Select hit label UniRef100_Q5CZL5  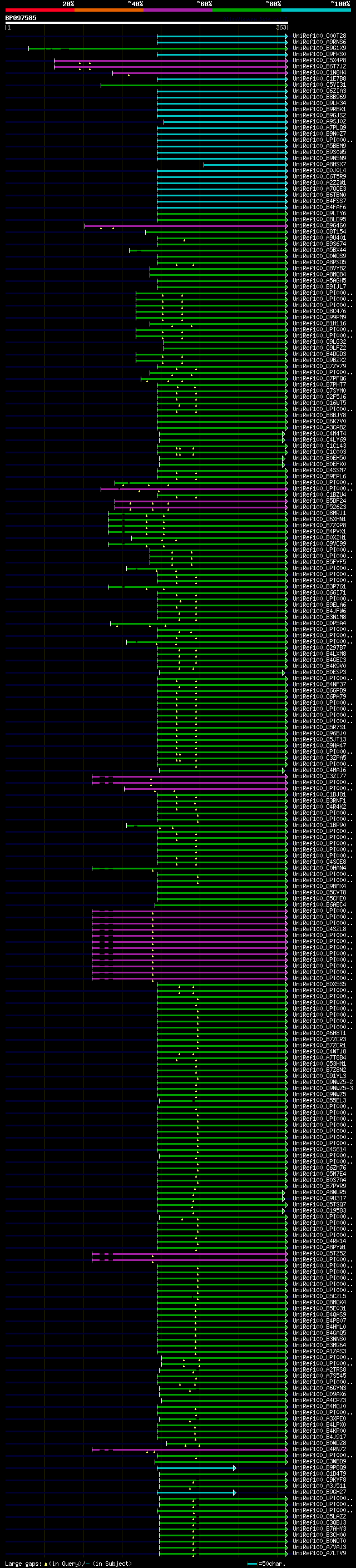coord(319,1296)
